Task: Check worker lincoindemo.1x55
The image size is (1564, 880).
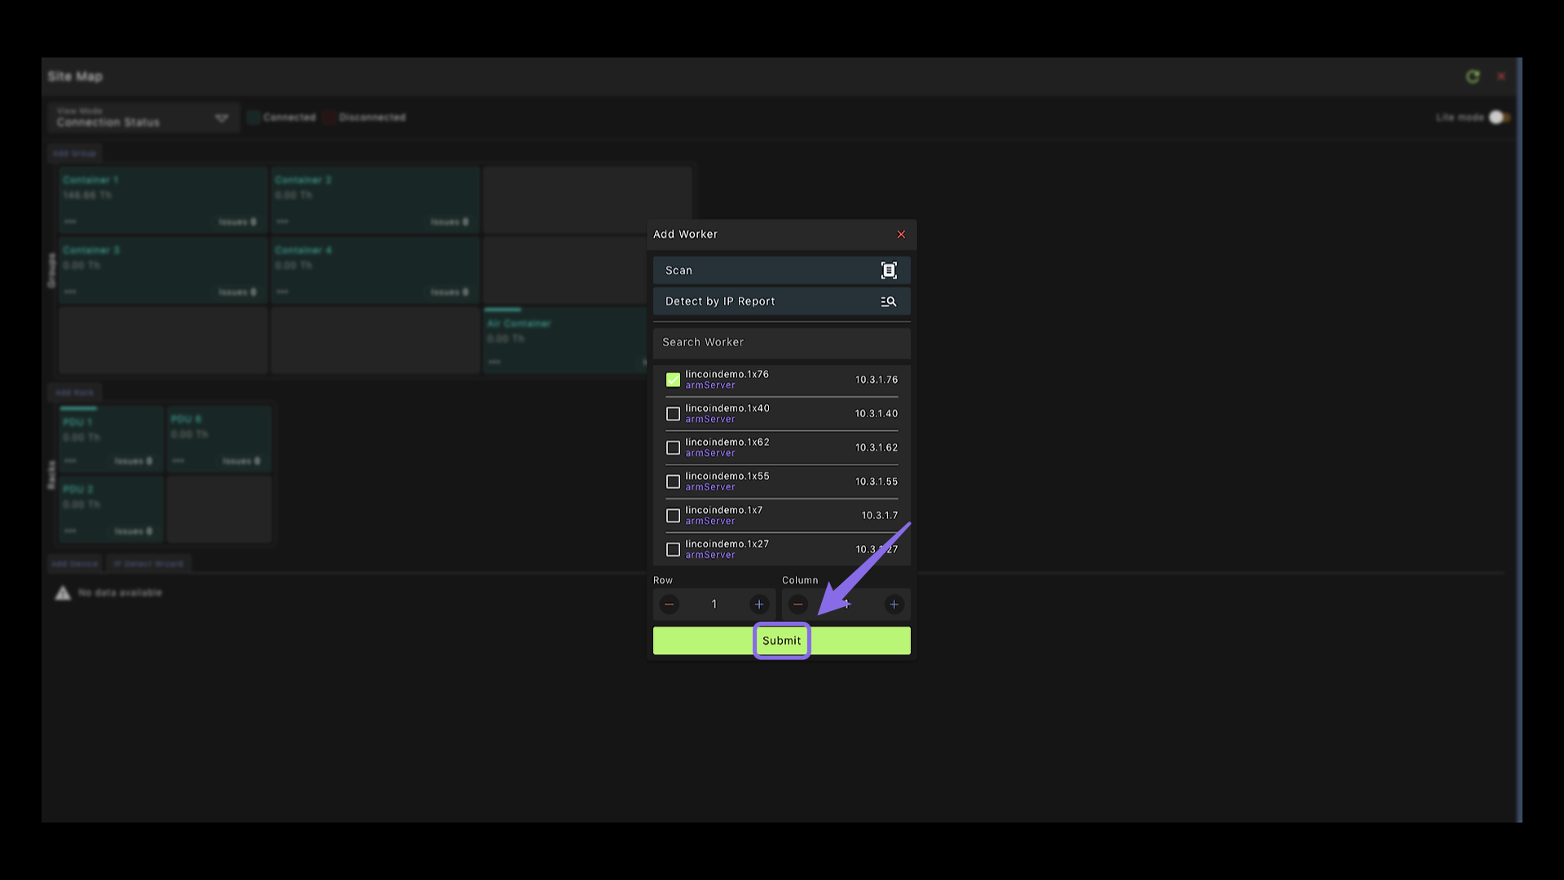Action: [673, 482]
